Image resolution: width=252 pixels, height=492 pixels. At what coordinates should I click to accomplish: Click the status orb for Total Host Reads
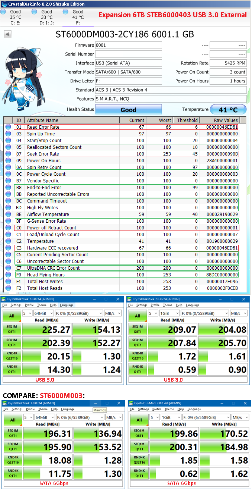point(8,288)
